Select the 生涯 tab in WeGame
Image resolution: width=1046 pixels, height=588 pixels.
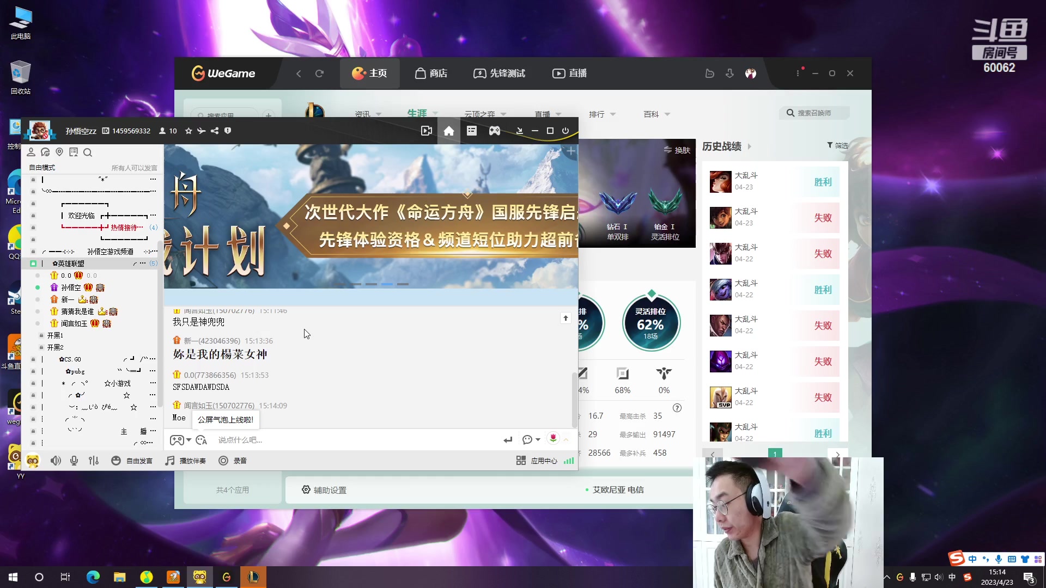[417, 113]
